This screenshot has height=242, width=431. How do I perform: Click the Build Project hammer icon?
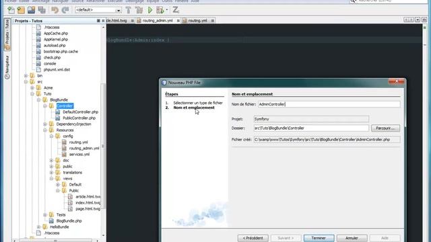pyautogui.click(x=129, y=10)
